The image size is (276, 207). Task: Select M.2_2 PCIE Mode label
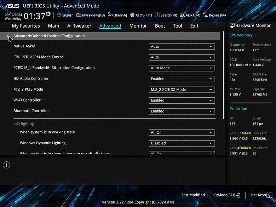[x=28, y=89]
